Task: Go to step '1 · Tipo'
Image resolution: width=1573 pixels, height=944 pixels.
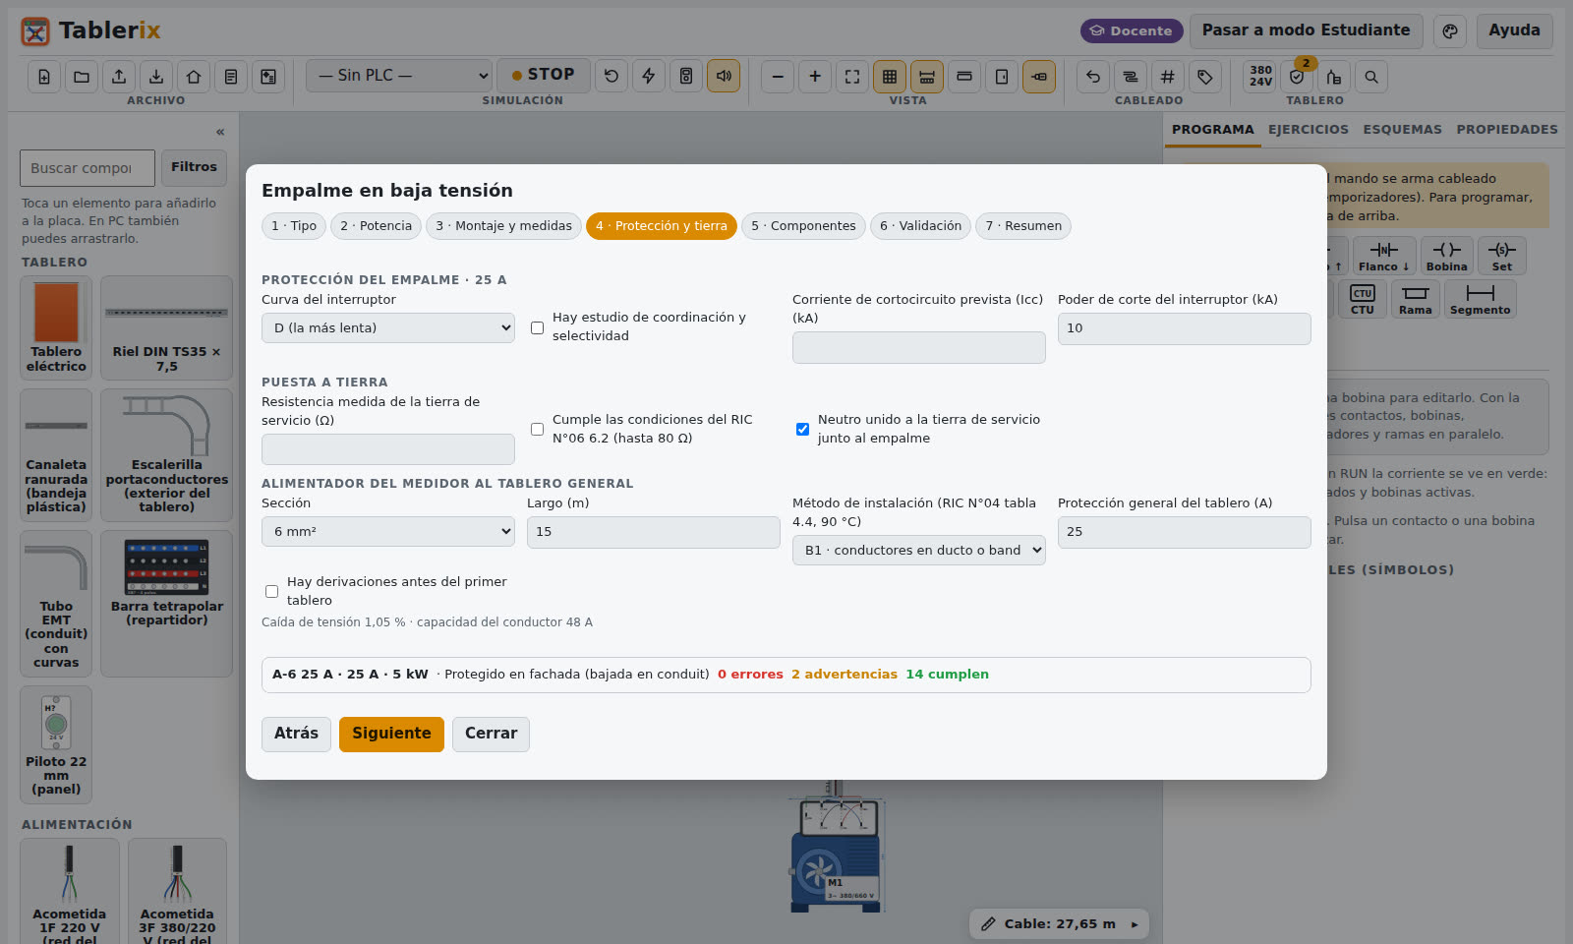Action: point(294,226)
